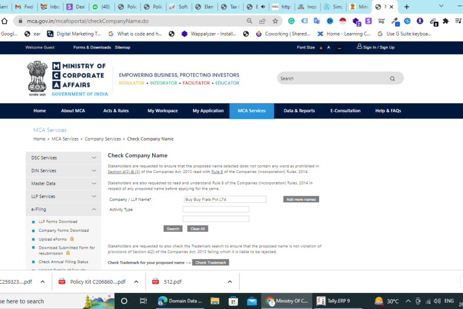
Task: Click the site search magnifier icon
Action: point(392,79)
